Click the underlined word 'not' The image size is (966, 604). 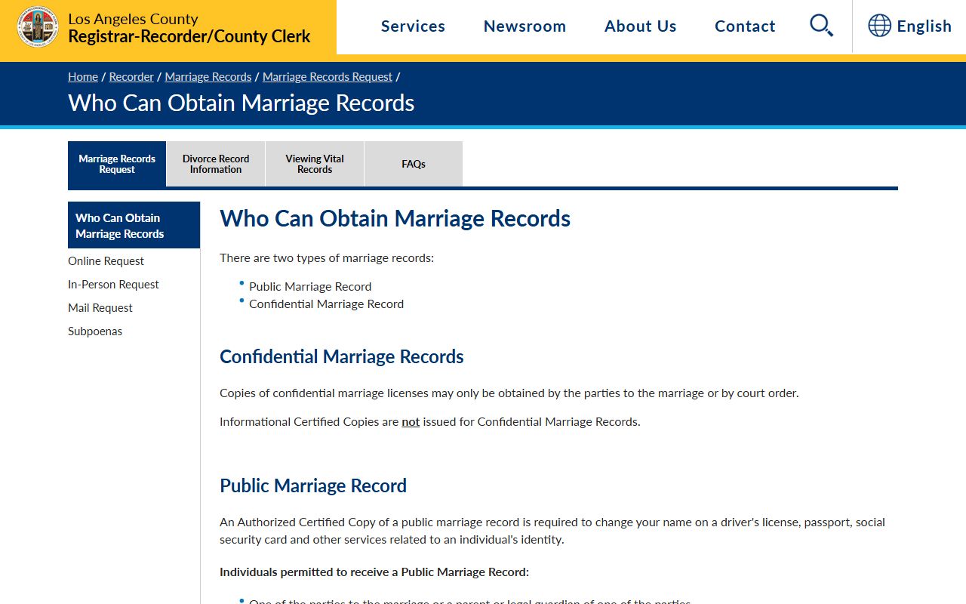point(411,421)
